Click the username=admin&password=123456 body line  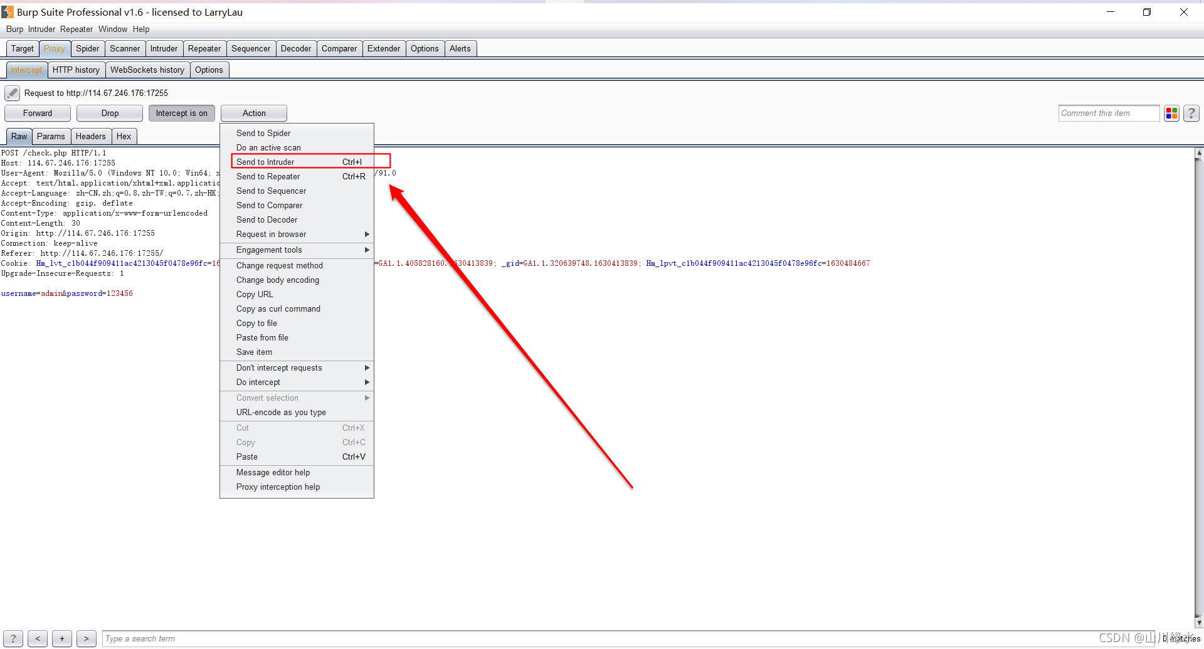point(67,293)
